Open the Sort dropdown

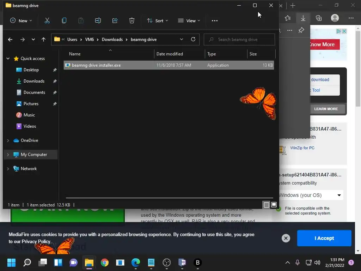[x=158, y=20]
